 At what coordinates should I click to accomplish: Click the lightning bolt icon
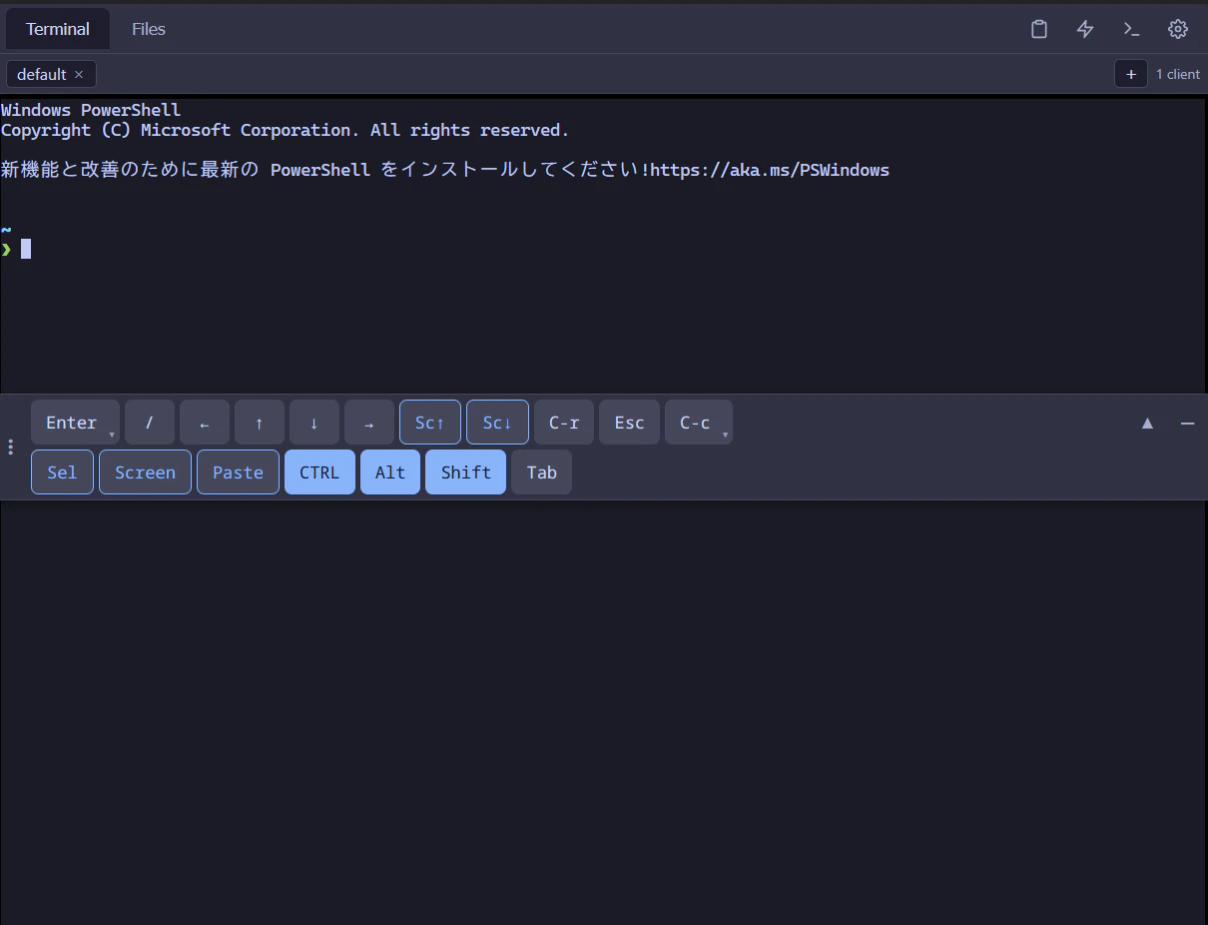click(1084, 29)
